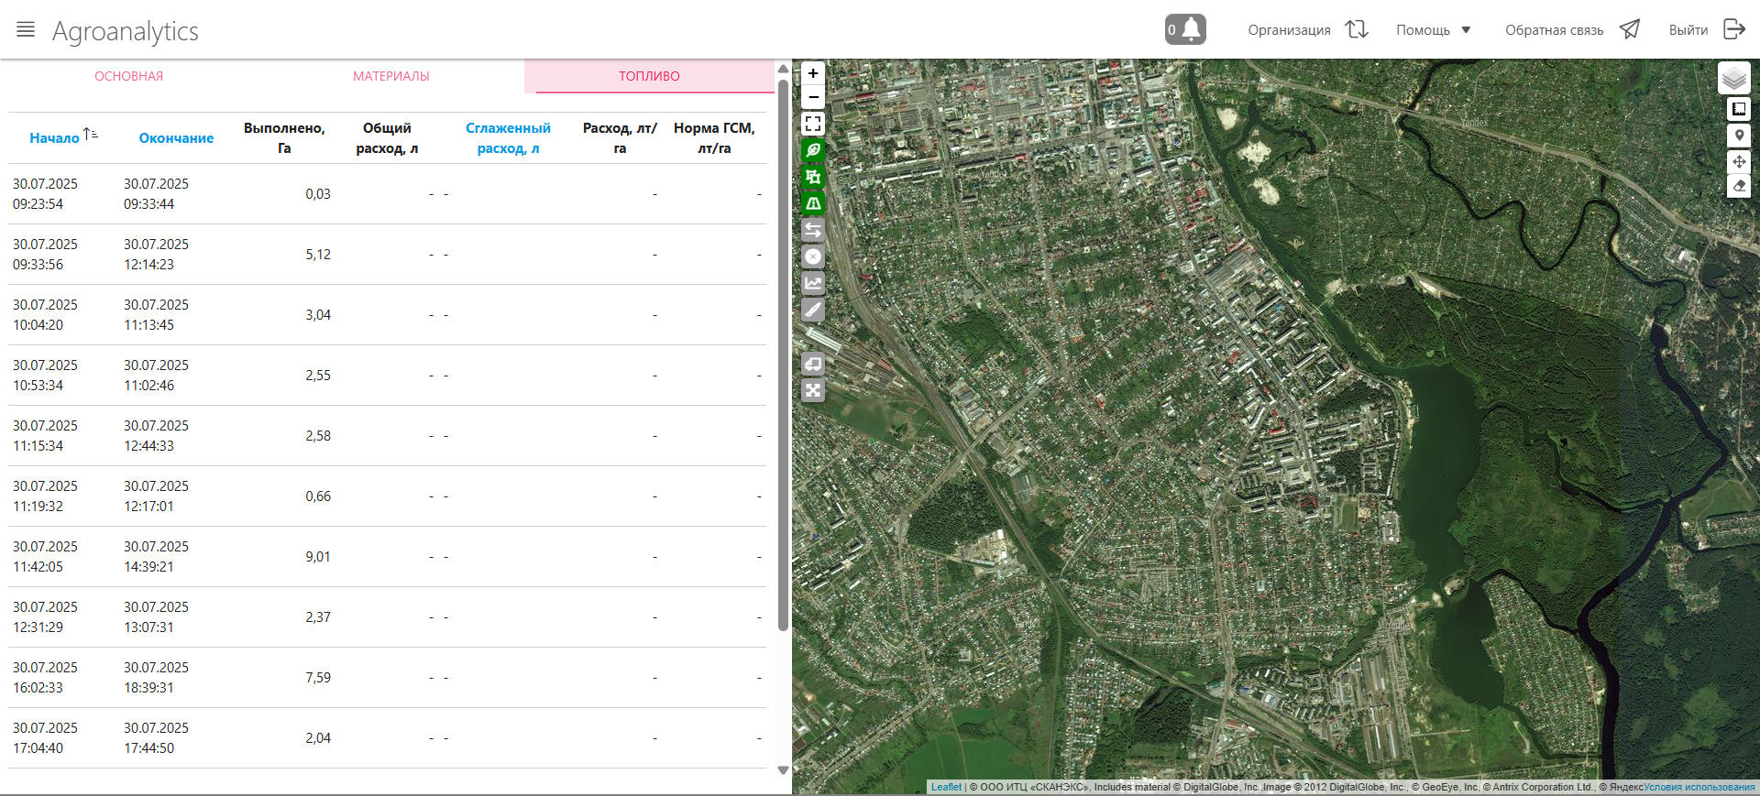Select the map marker pin tool
The image size is (1760, 796).
1739,136
